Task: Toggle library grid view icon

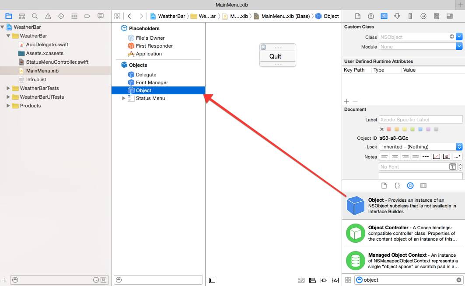Action: 348,280
